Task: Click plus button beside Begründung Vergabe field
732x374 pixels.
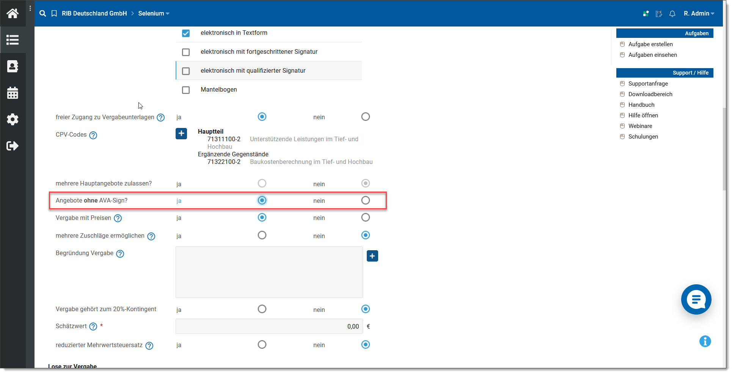Action: click(x=372, y=256)
